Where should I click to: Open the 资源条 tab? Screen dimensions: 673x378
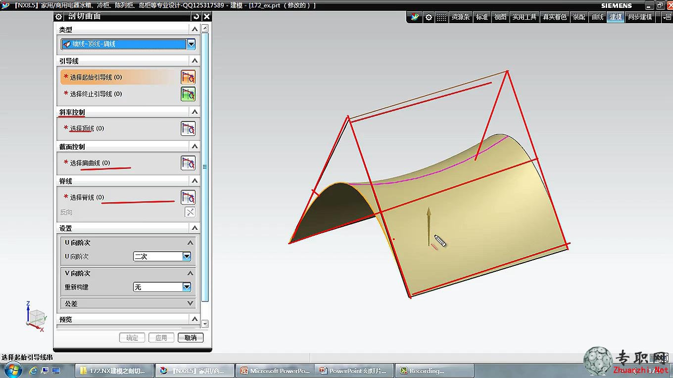click(460, 17)
